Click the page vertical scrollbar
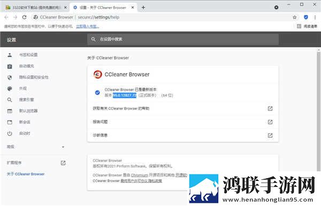 coord(318,111)
